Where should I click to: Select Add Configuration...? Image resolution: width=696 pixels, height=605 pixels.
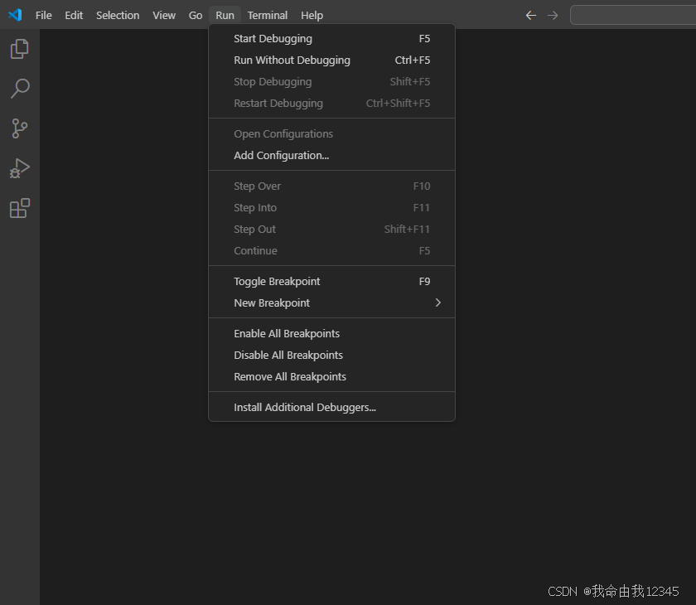point(331,155)
